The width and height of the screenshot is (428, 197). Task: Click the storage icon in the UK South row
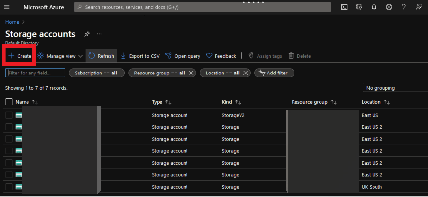pyautogui.click(x=19, y=187)
